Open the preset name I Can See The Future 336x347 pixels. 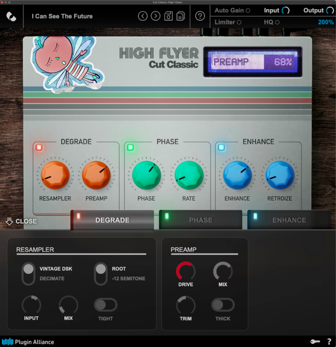(62, 16)
